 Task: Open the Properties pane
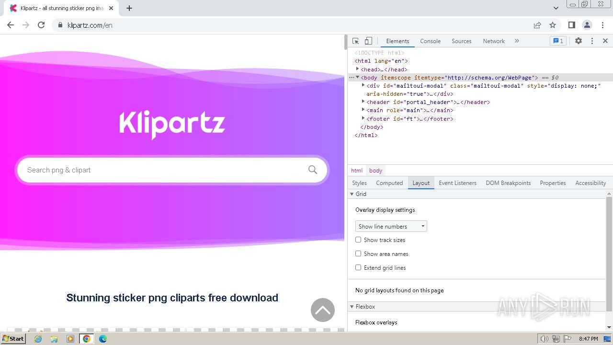click(553, 183)
